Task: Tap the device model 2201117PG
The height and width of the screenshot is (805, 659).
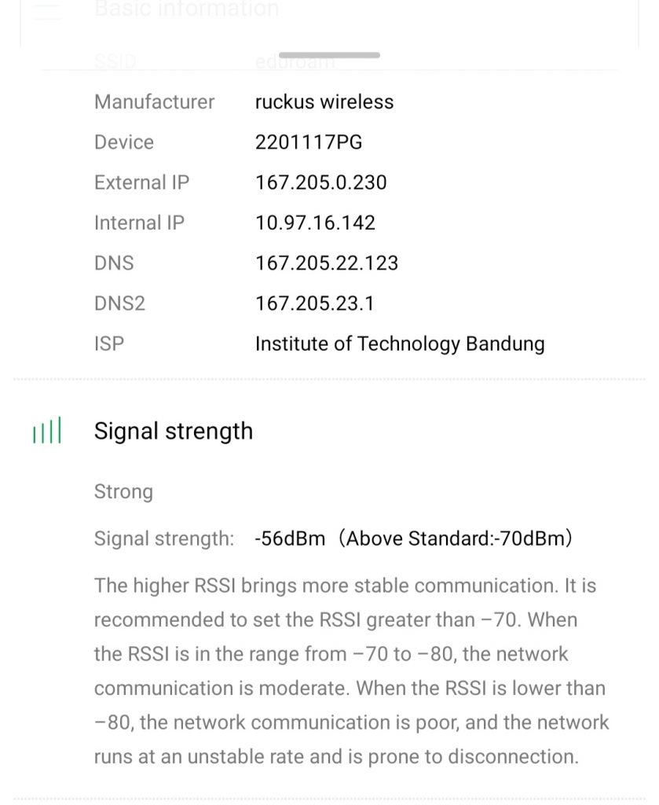Action: click(309, 142)
